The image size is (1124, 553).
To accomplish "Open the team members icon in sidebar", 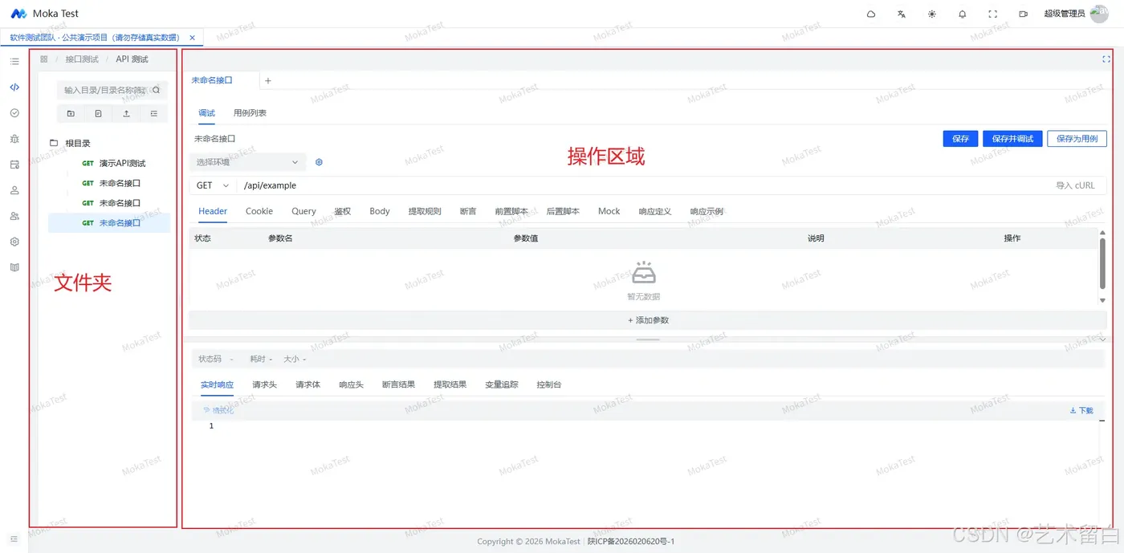I will 14,216.
